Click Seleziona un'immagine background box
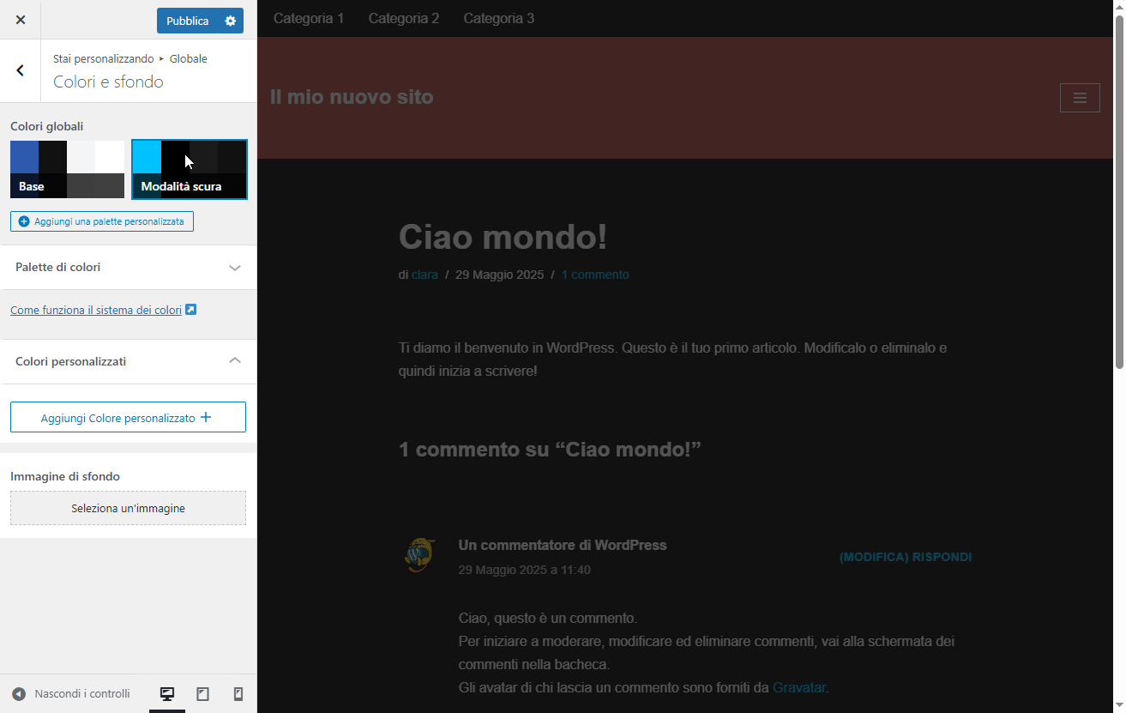This screenshot has width=1126, height=713. 128,508
